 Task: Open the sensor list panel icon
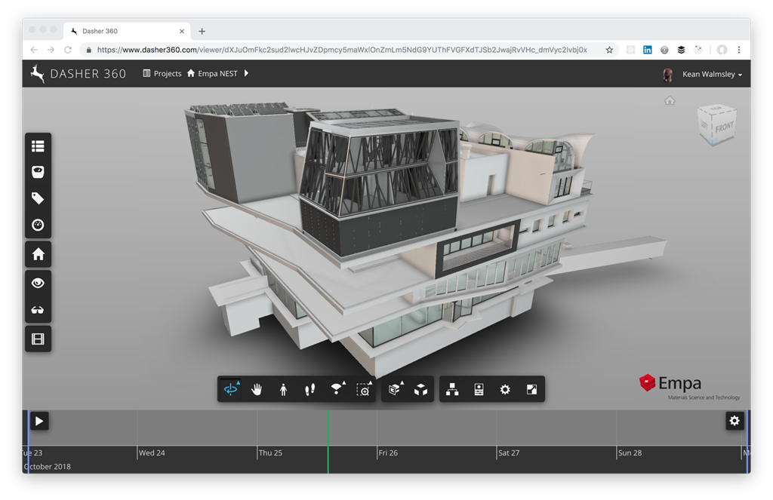coord(38,146)
